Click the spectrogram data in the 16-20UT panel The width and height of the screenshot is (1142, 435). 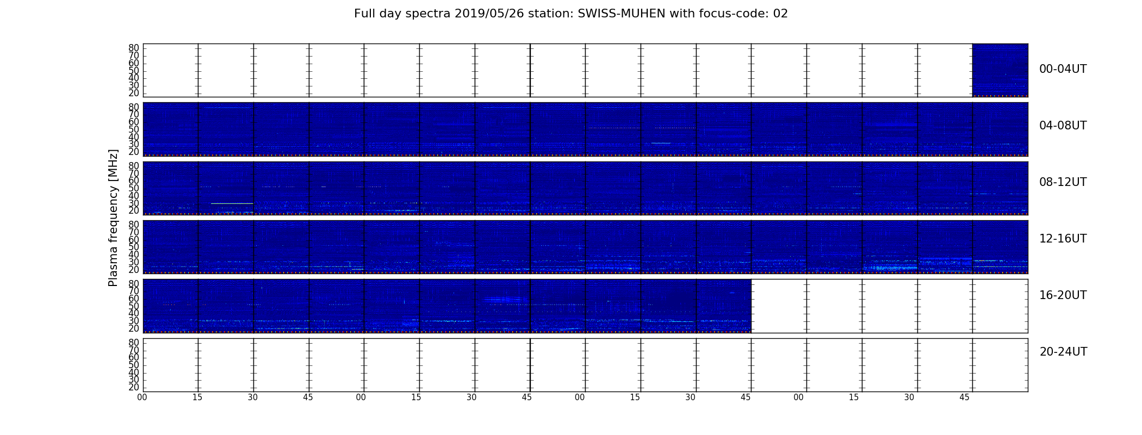(x=447, y=306)
